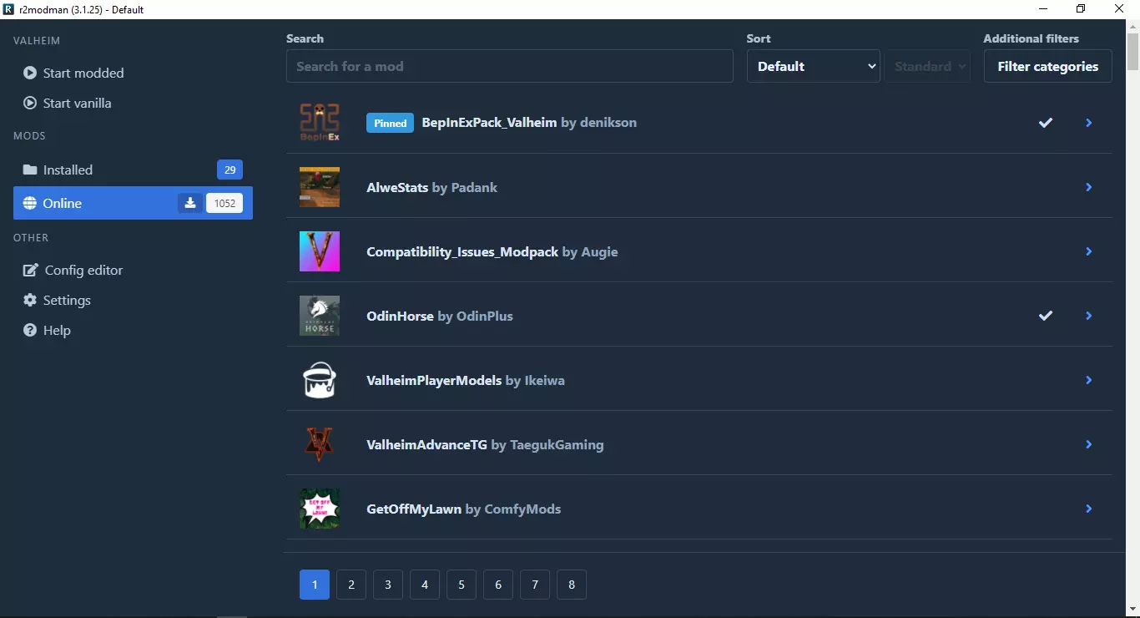1140x618 pixels.
Task: Click the scrollbar down arrow
Action: click(1132, 609)
